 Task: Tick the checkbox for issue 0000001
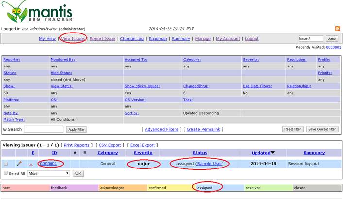6,164
